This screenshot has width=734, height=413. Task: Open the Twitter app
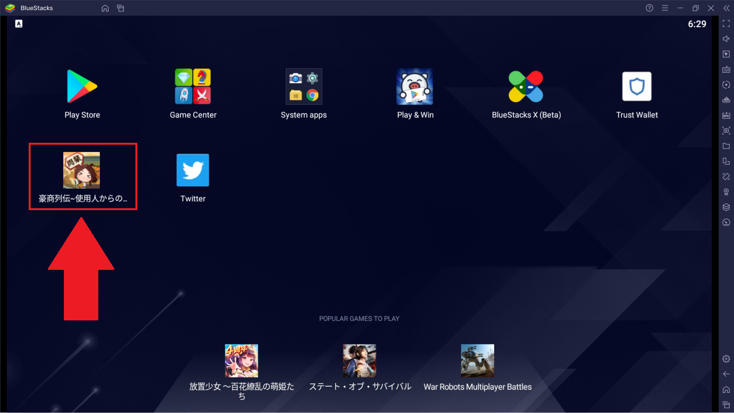[x=193, y=170]
